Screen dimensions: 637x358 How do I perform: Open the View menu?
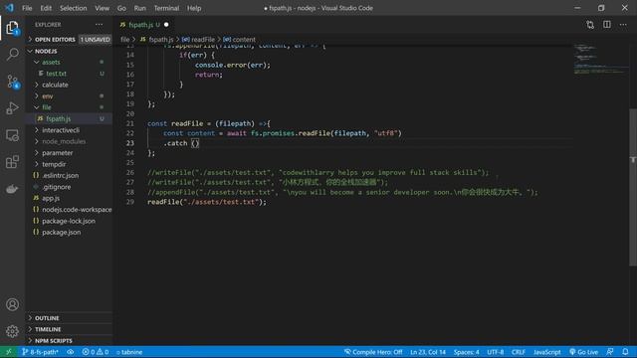pyautogui.click(x=102, y=8)
